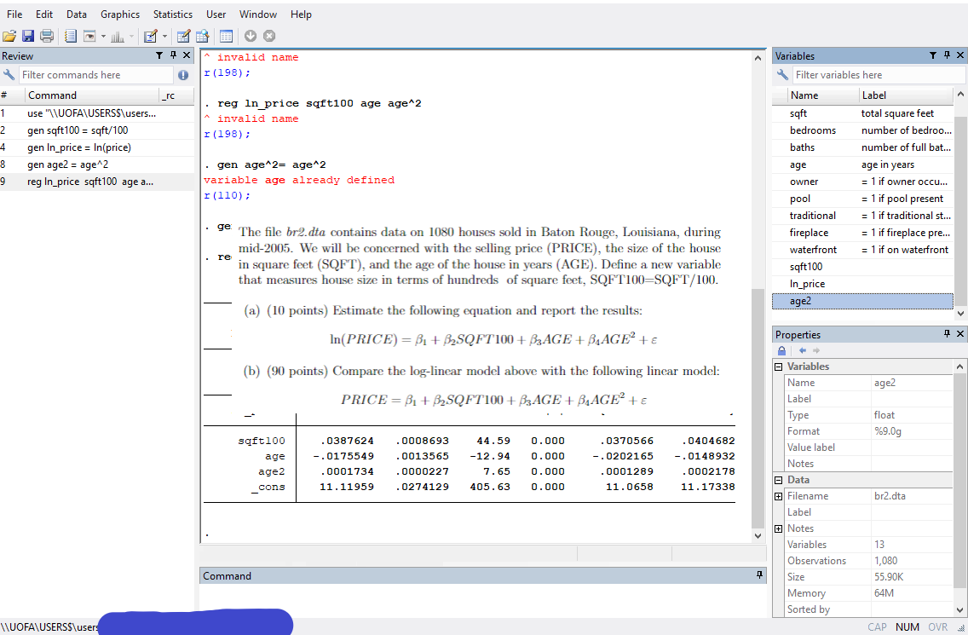
Task: Open the User menu
Action: [x=216, y=14]
